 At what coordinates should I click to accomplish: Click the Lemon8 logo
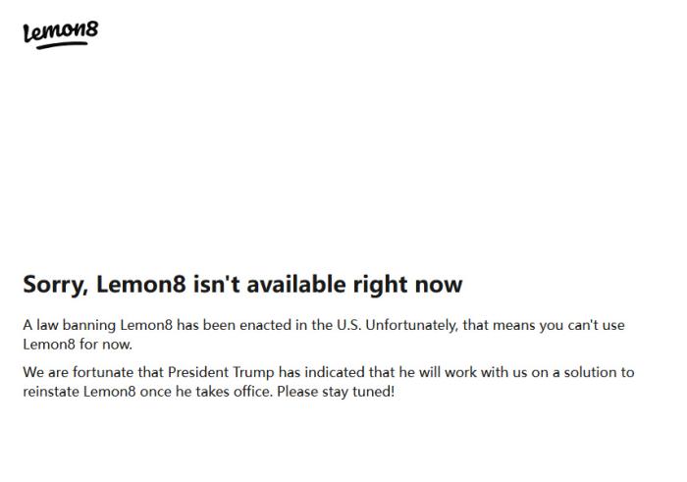[x=60, y=31]
